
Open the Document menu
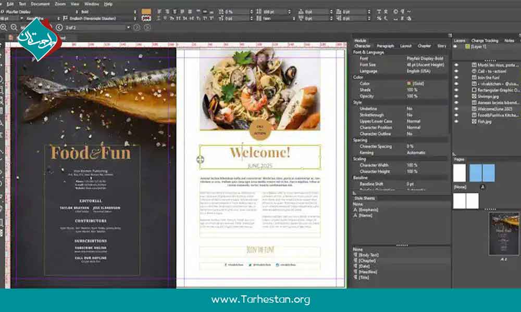click(x=40, y=4)
